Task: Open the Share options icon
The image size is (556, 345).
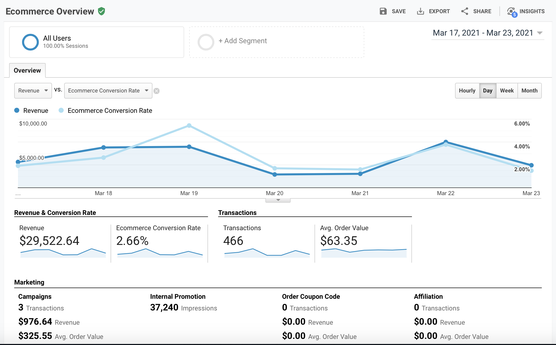Action: (465, 11)
